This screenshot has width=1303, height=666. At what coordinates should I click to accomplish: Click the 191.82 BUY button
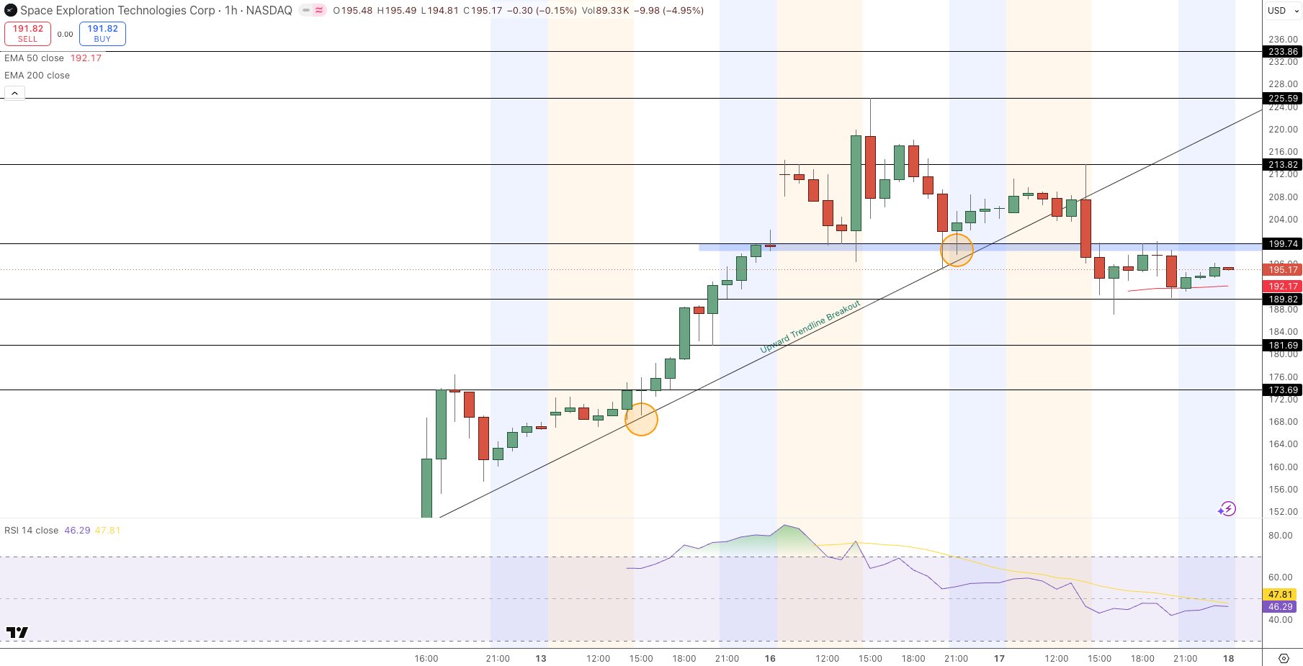coord(102,34)
